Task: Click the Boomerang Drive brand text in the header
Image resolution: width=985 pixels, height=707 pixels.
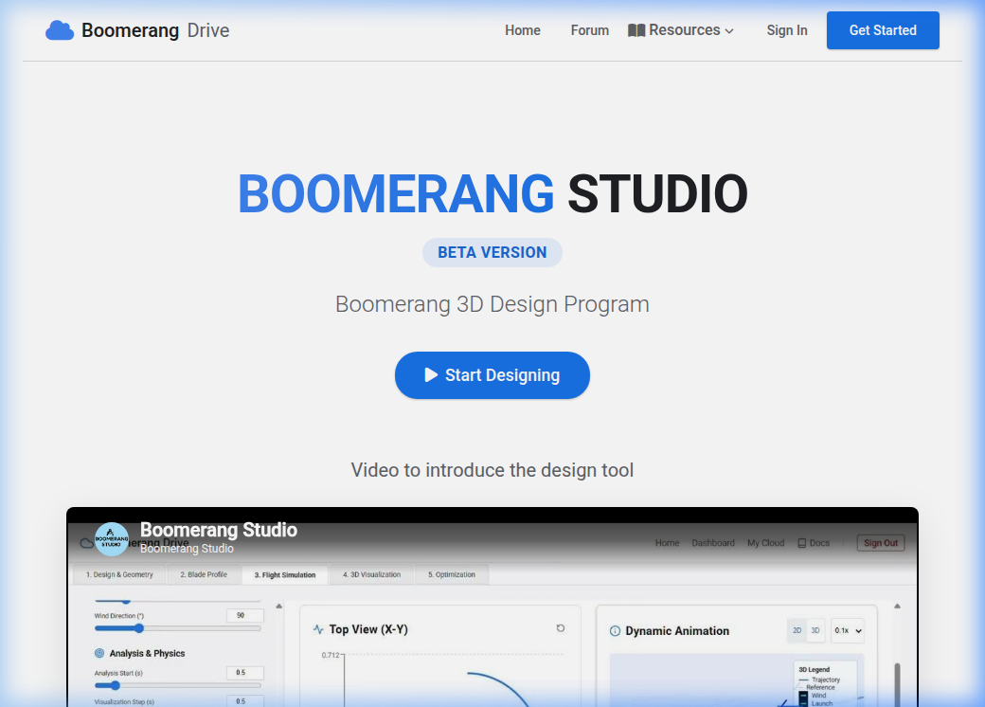Action: point(155,30)
